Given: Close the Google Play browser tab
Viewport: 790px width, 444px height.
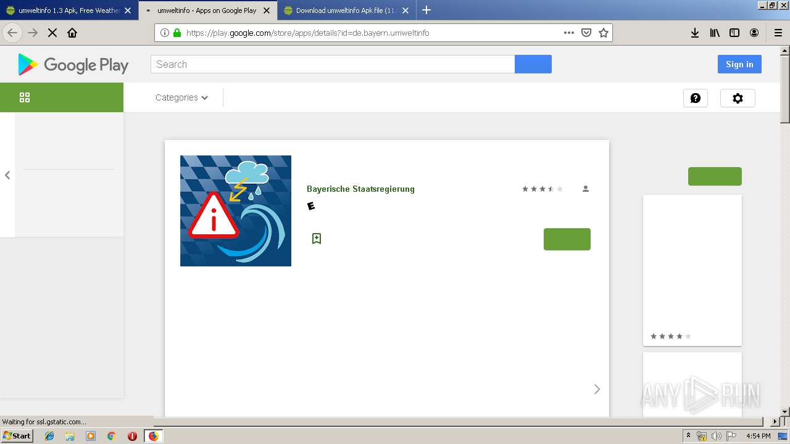Looking at the screenshot, I should tap(267, 10).
